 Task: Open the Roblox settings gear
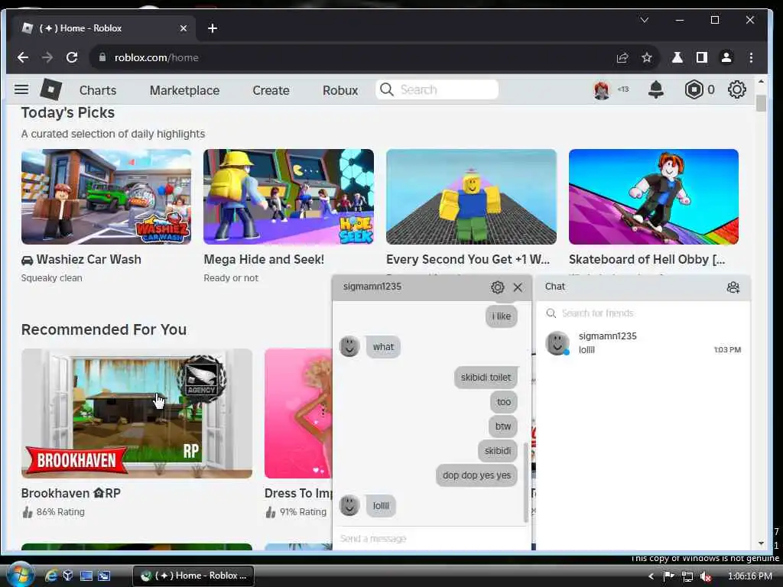click(736, 90)
